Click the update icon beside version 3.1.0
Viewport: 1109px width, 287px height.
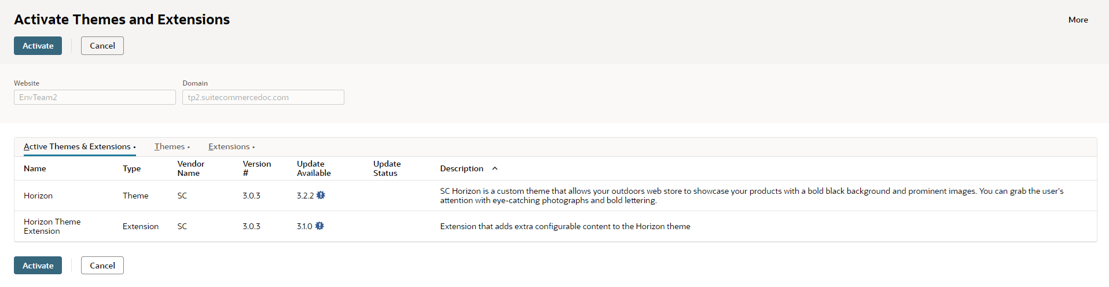click(x=320, y=226)
